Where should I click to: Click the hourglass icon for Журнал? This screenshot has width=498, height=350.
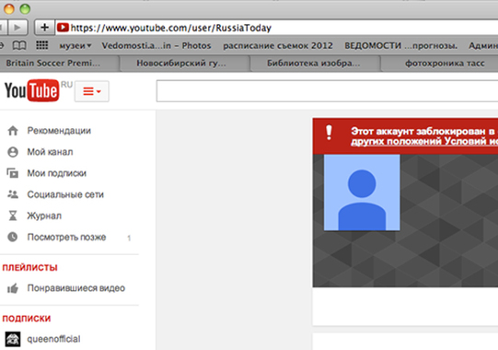(13, 216)
